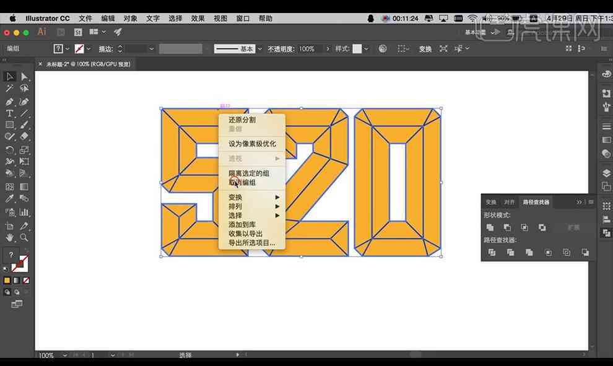
Task: Choose 设为像素级优化 in context menu
Action: click(x=252, y=144)
